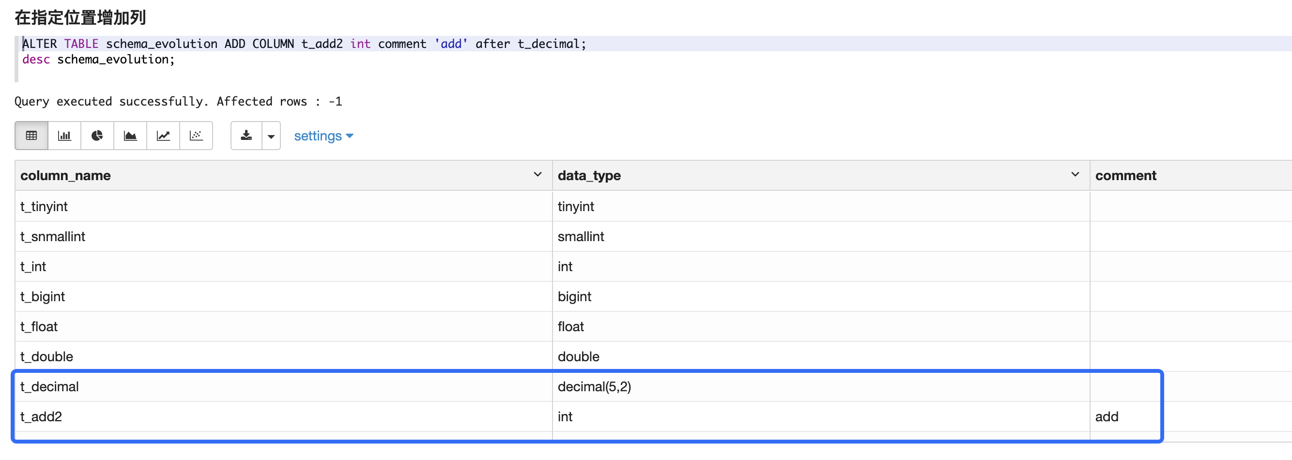Screen dimensions: 1292x460
Task: Click the download results icon
Action: (x=246, y=136)
